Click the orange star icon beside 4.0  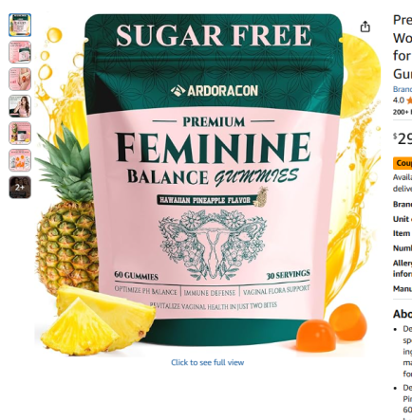(409, 100)
